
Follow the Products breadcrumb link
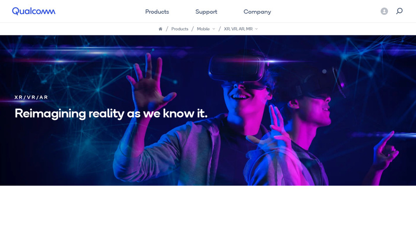180,29
